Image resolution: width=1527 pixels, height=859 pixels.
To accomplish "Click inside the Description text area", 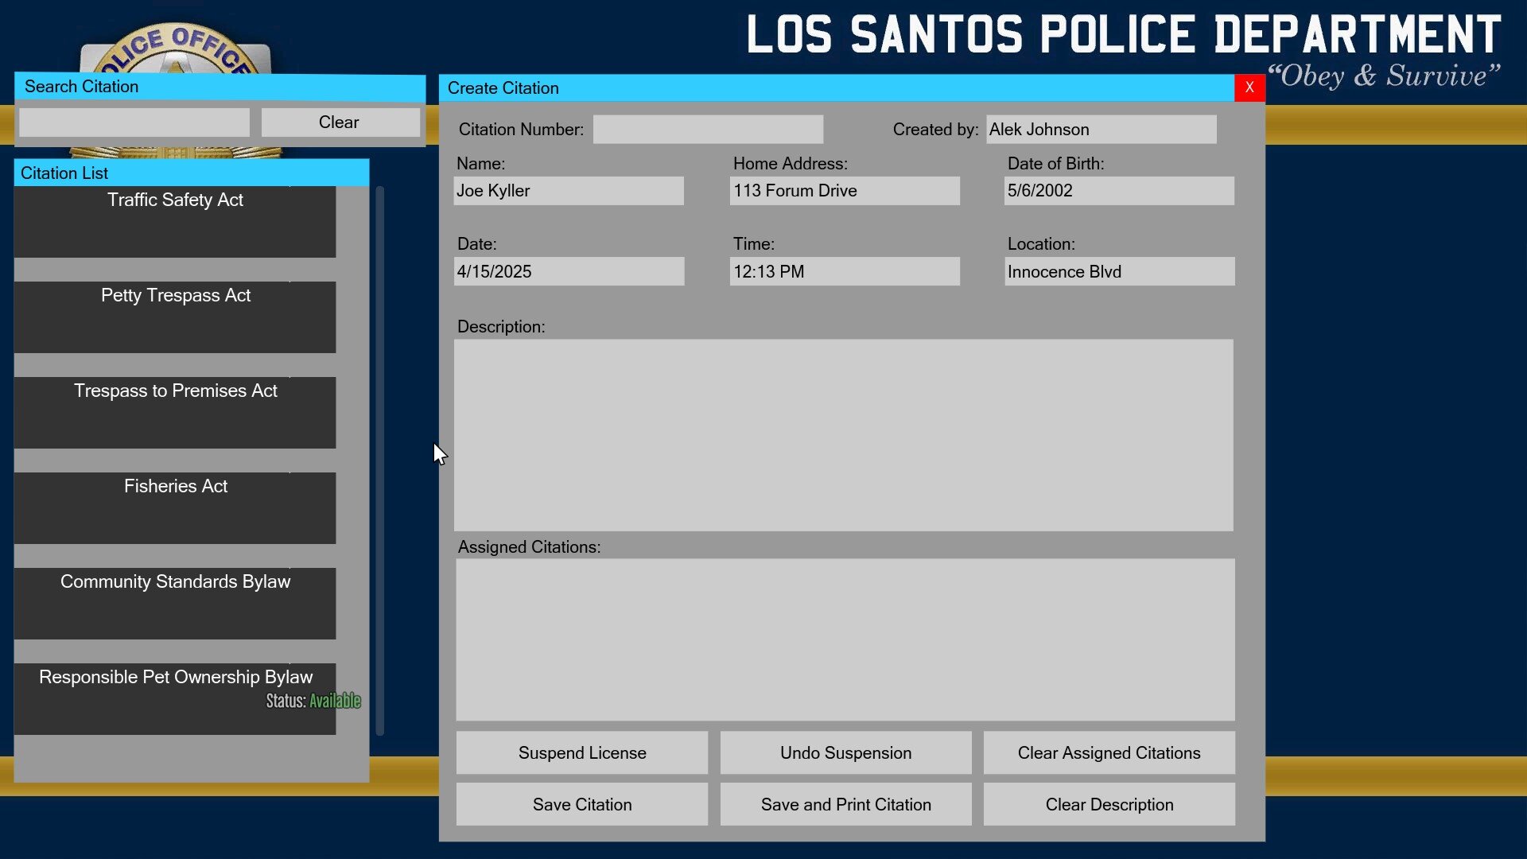I will click(843, 435).
